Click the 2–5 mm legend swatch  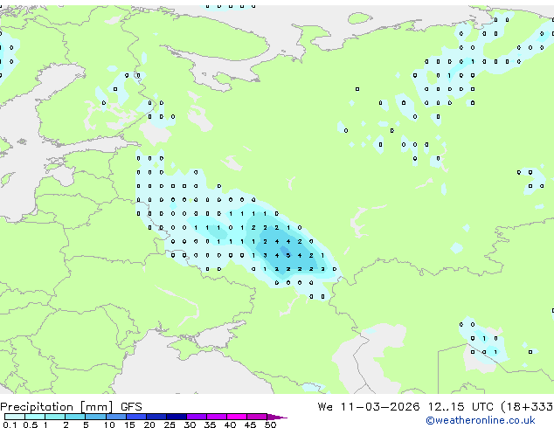point(75,417)
